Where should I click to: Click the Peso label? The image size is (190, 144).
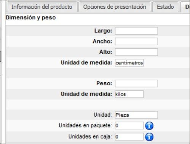(x=104, y=83)
